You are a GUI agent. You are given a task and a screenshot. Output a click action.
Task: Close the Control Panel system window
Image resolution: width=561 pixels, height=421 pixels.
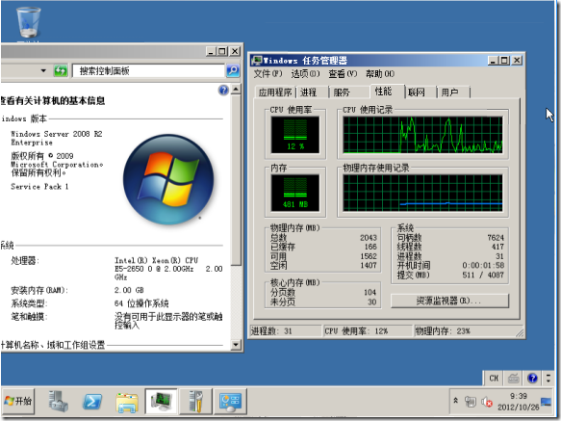pyautogui.click(x=235, y=51)
